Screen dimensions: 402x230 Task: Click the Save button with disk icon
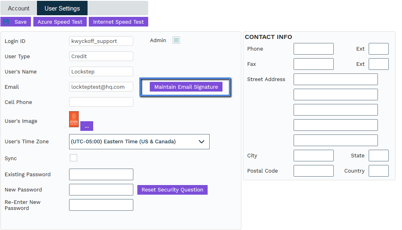click(16, 22)
